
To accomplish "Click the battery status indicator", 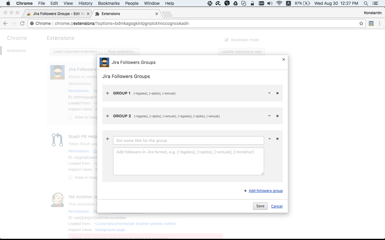I will [x=302, y=3].
